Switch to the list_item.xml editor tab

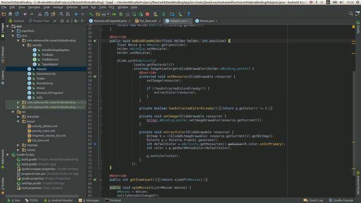(x=148, y=21)
